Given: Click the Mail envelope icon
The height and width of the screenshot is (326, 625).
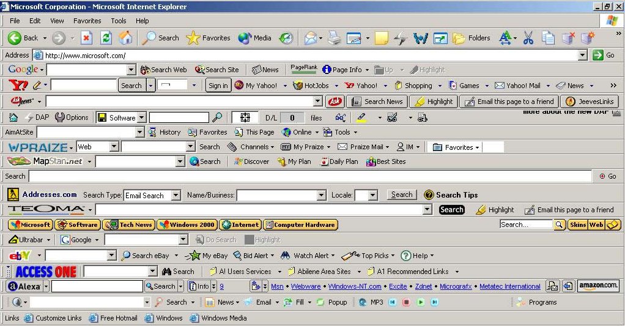Looking at the screenshot, I should coord(311,38).
